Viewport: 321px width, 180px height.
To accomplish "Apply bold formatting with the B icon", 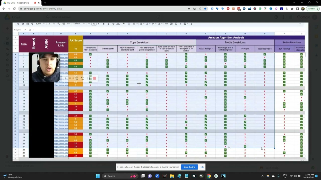I will tap(104, 24).
